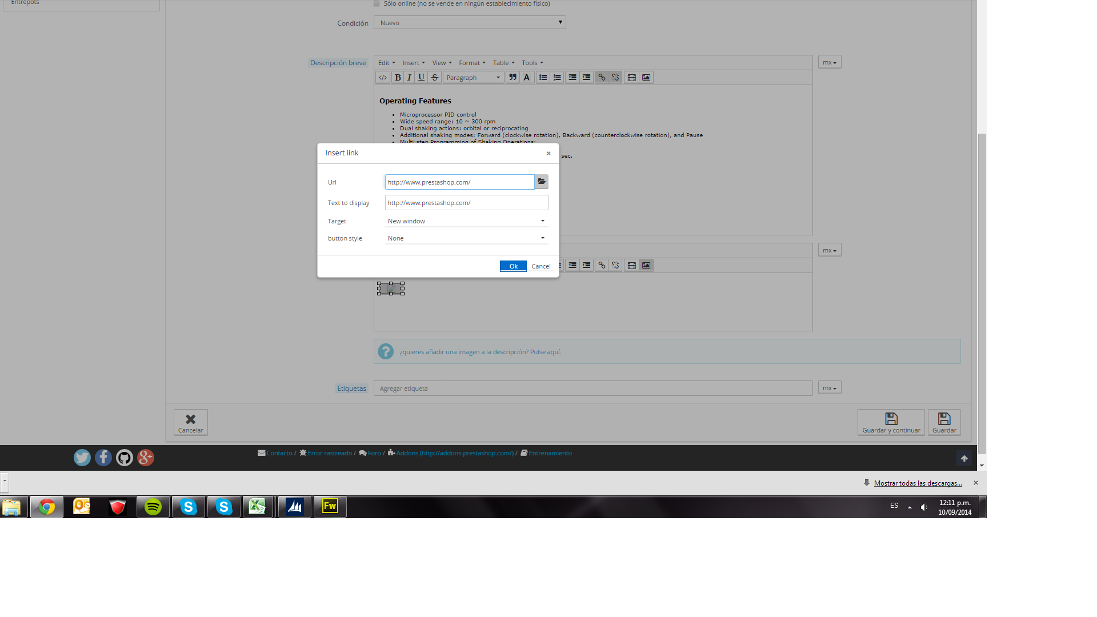Toggle the 'Sólo online' checkbox
This screenshot has height=617, width=1097.
(x=377, y=3)
